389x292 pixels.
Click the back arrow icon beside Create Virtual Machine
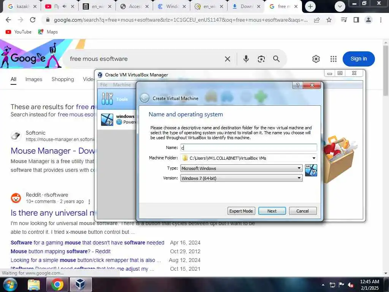coord(144,98)
